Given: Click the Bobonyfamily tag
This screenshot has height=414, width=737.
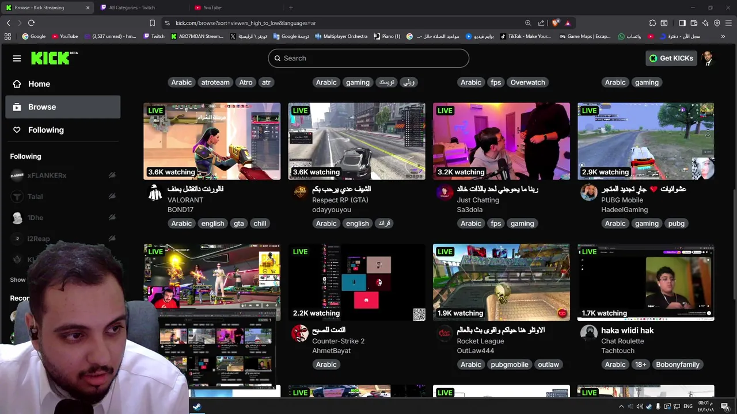Looking at the screenshot, I should tap(678, 365).
